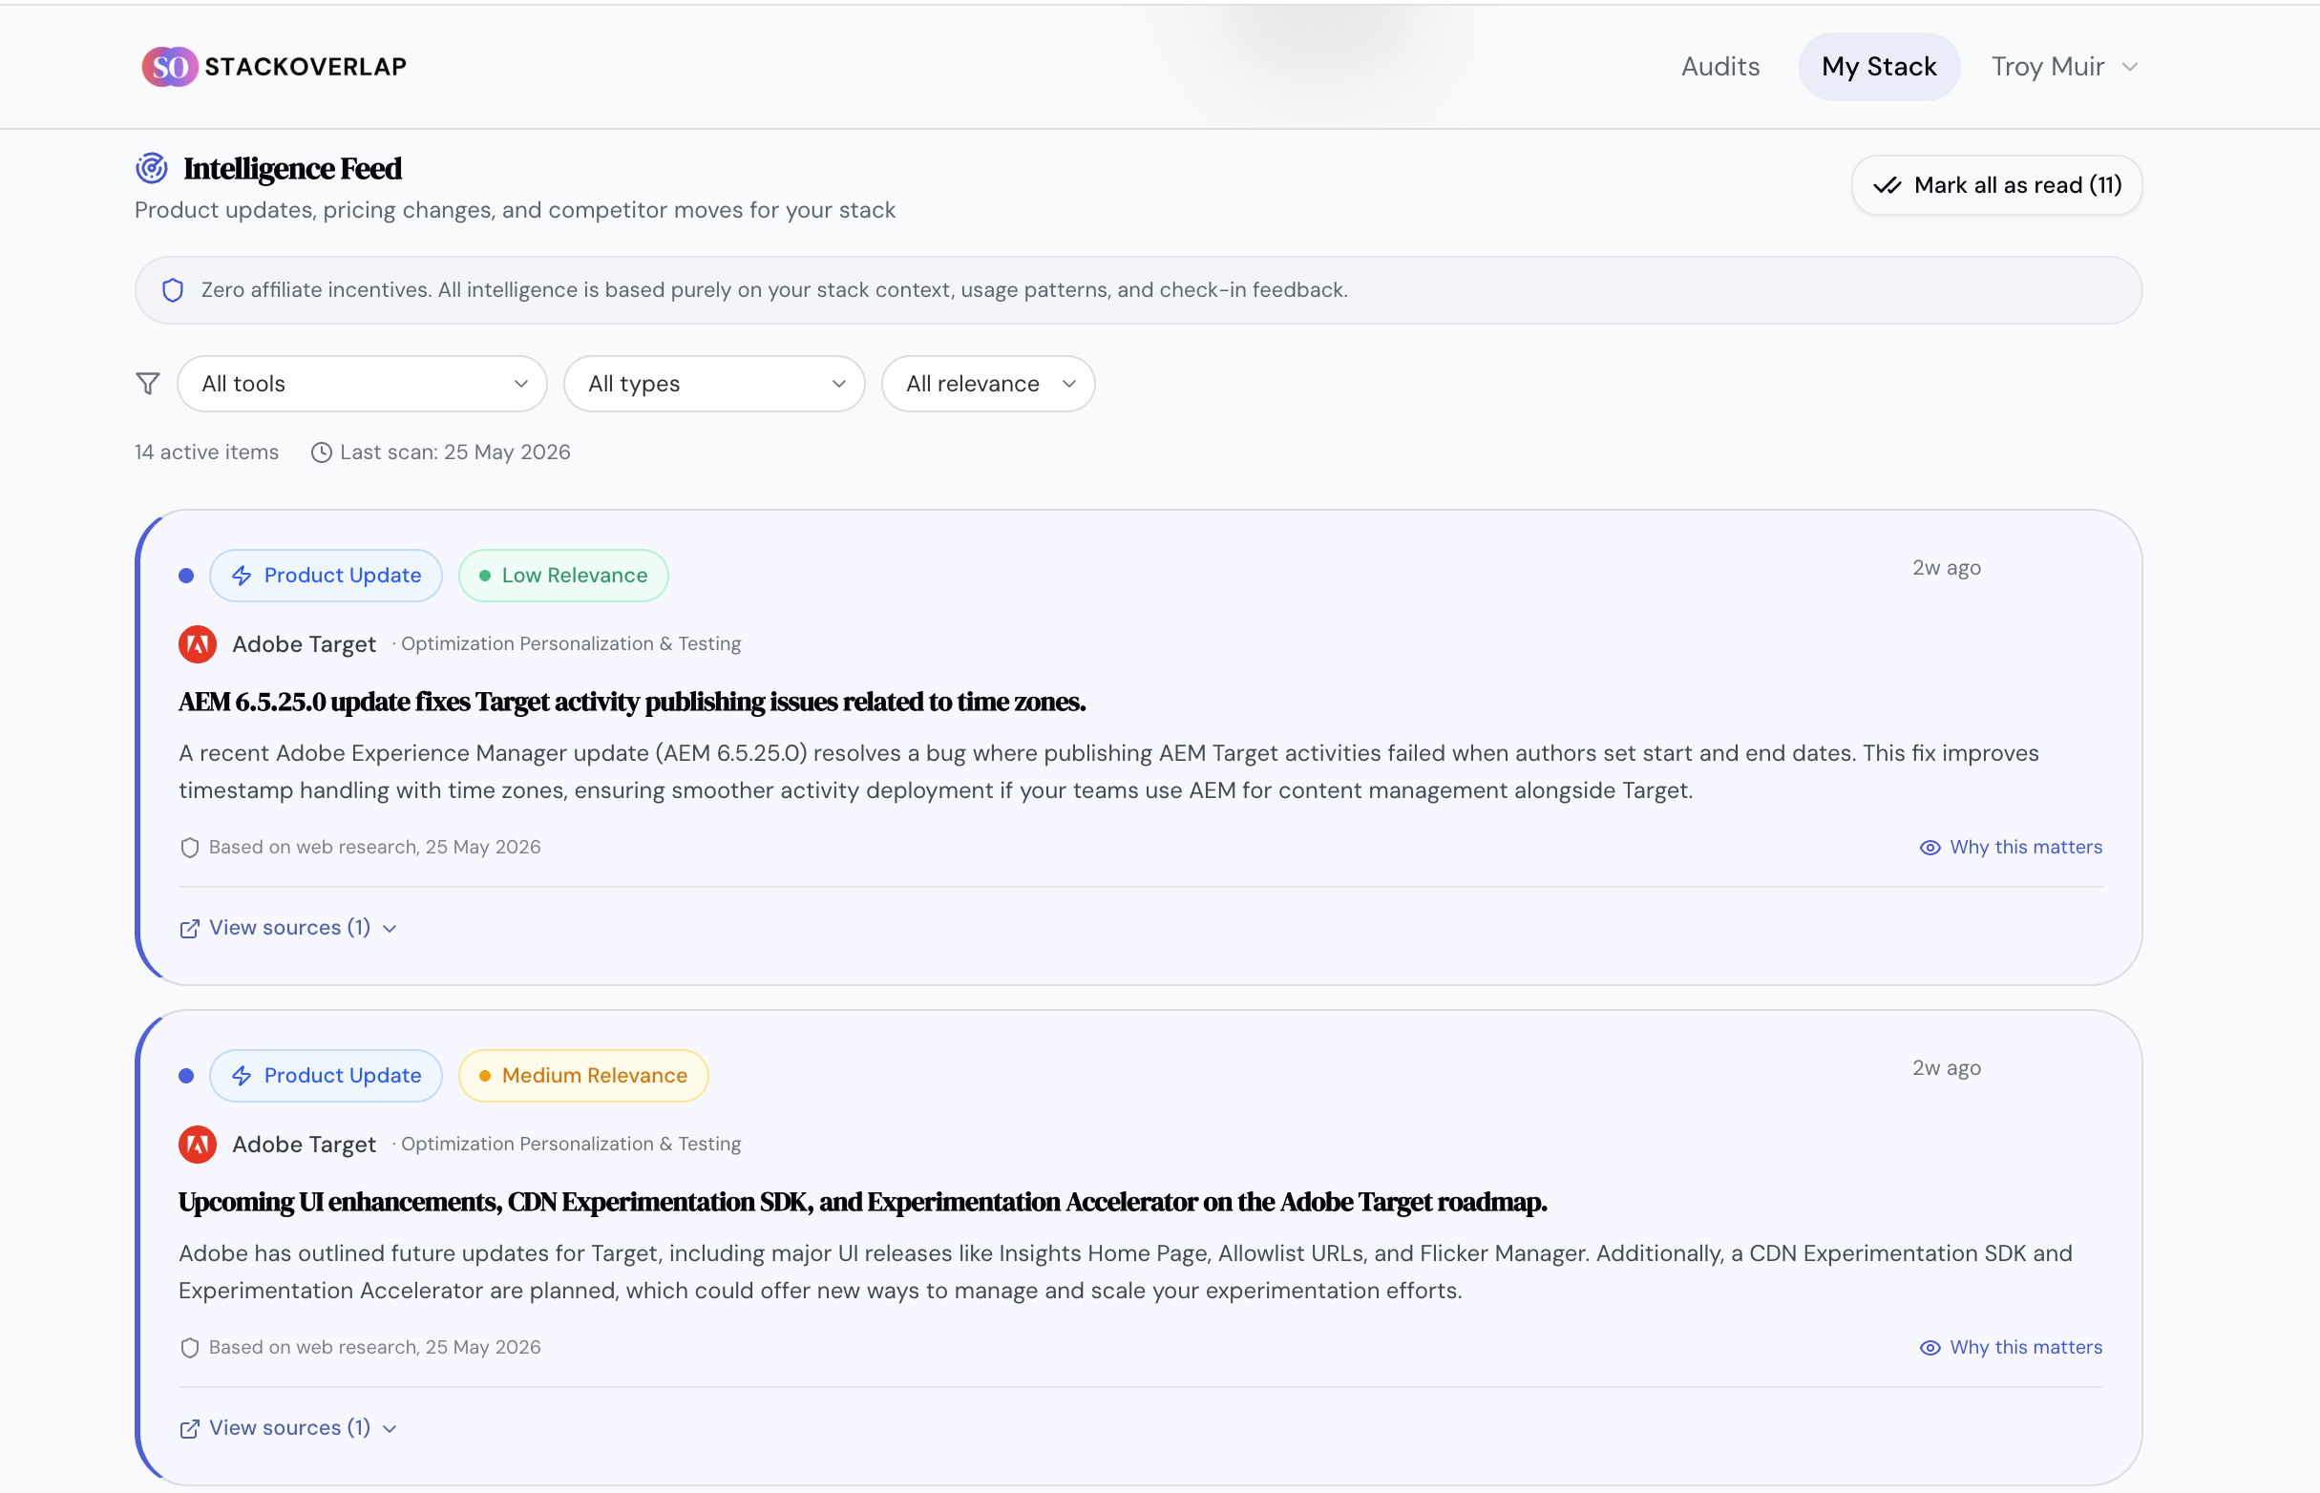2320x1493 pixels.
Task: Open the Audits tab
Action: (1719, 67)
